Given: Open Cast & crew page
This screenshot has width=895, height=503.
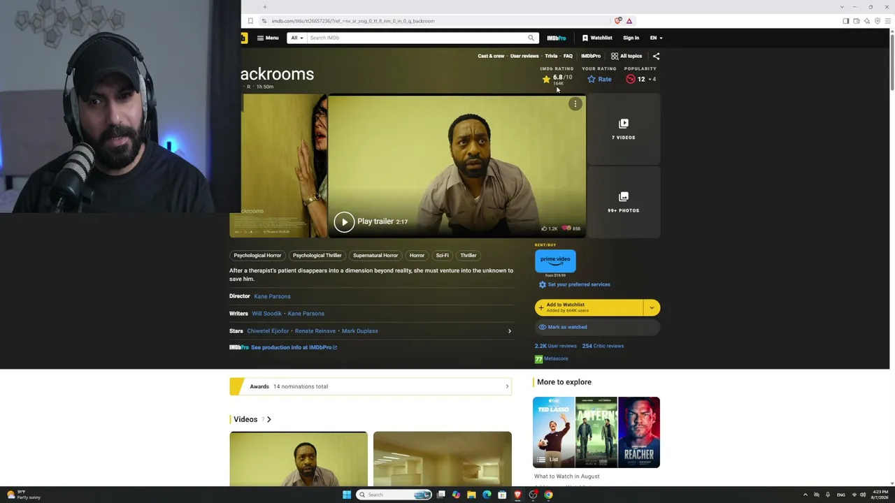Looking at the screenshot, I should coord(491,56).
